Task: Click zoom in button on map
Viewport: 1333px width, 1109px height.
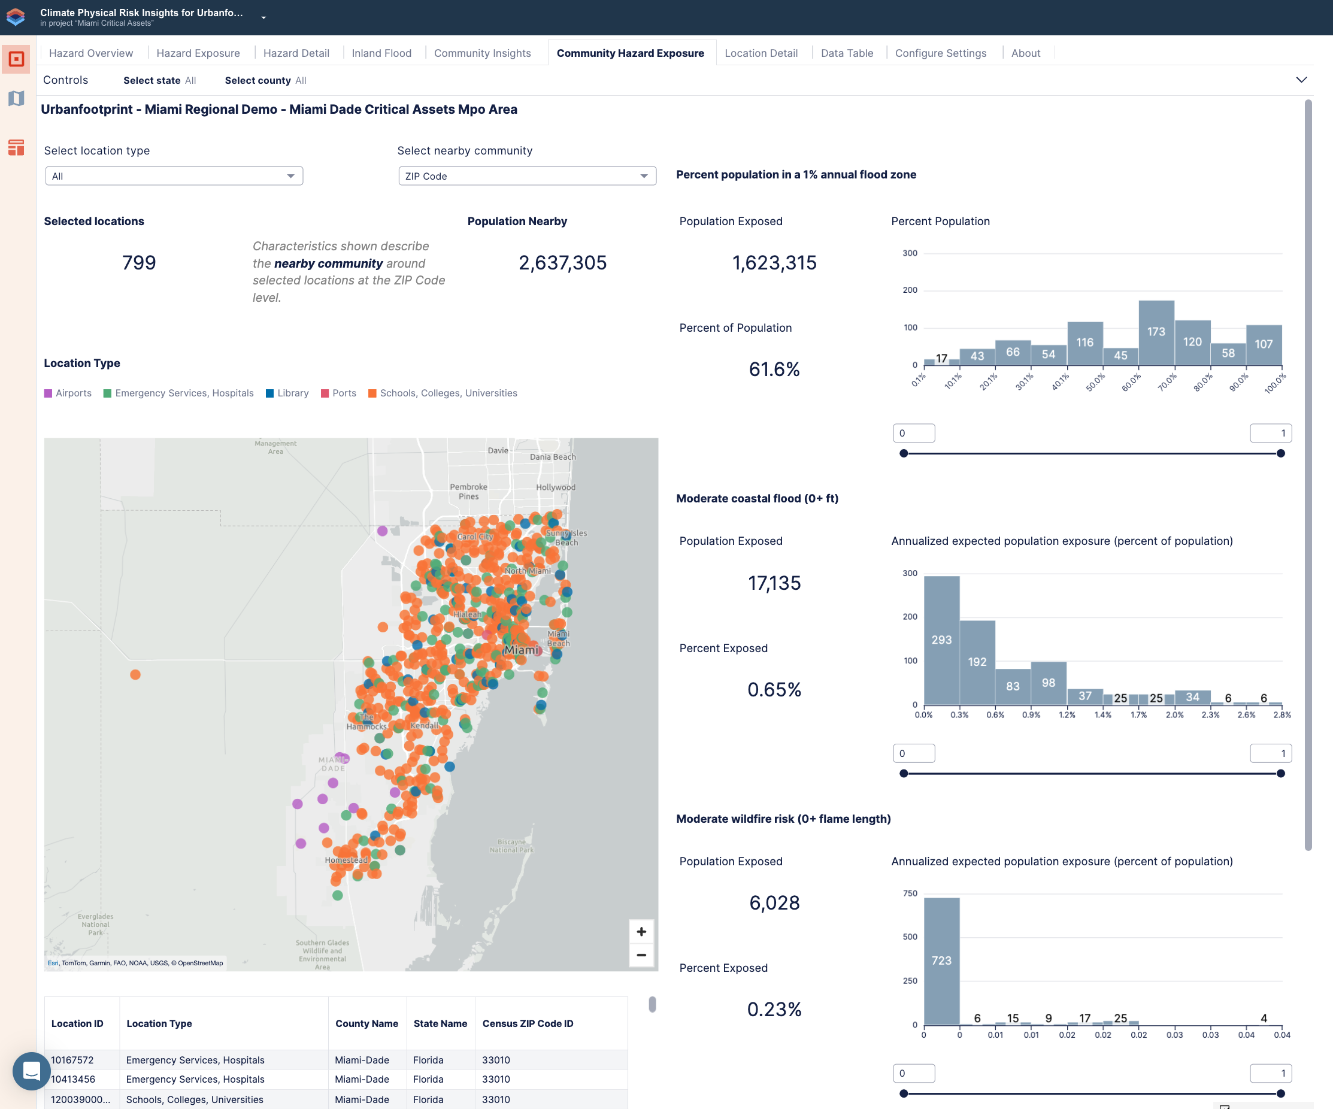Action: click(x=640, y=931)
